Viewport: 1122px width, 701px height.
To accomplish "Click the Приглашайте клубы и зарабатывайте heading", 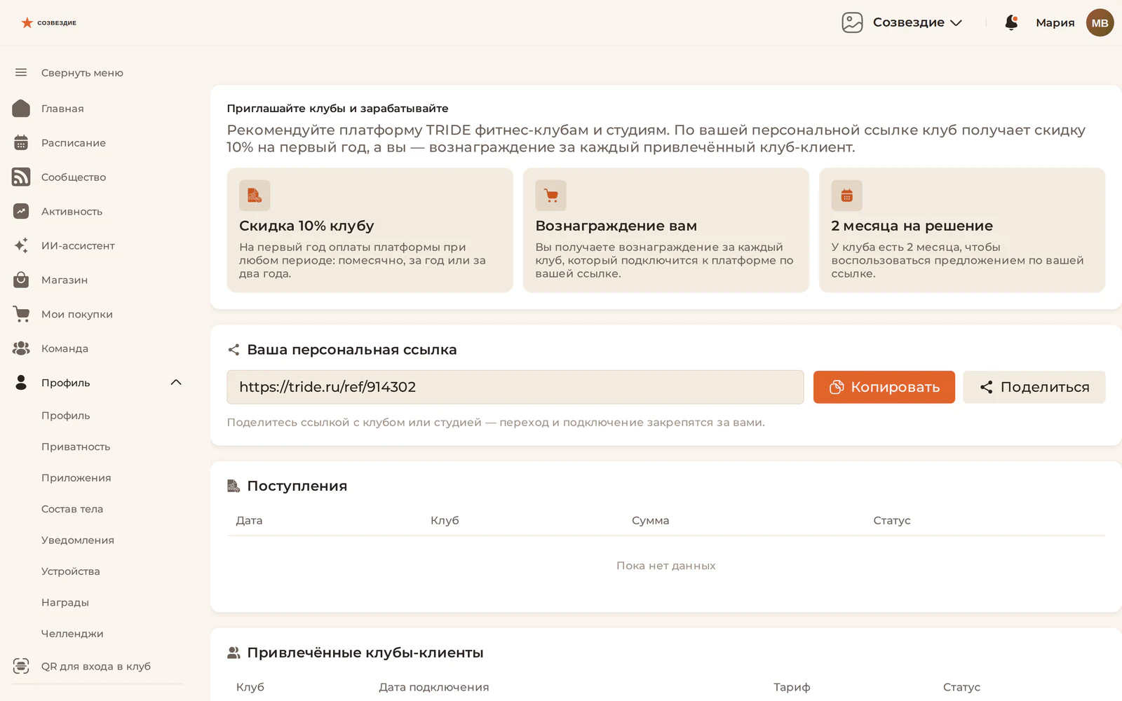I will click(x=337, y=108).
